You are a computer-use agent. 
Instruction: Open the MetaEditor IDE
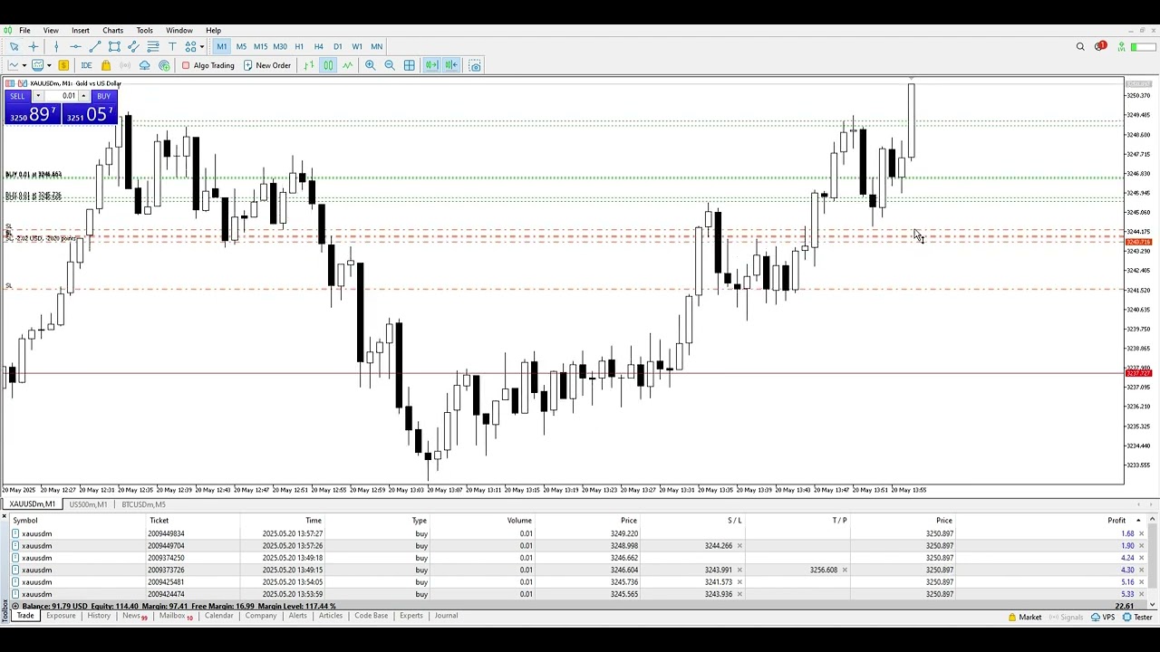[x=86, y=65]
